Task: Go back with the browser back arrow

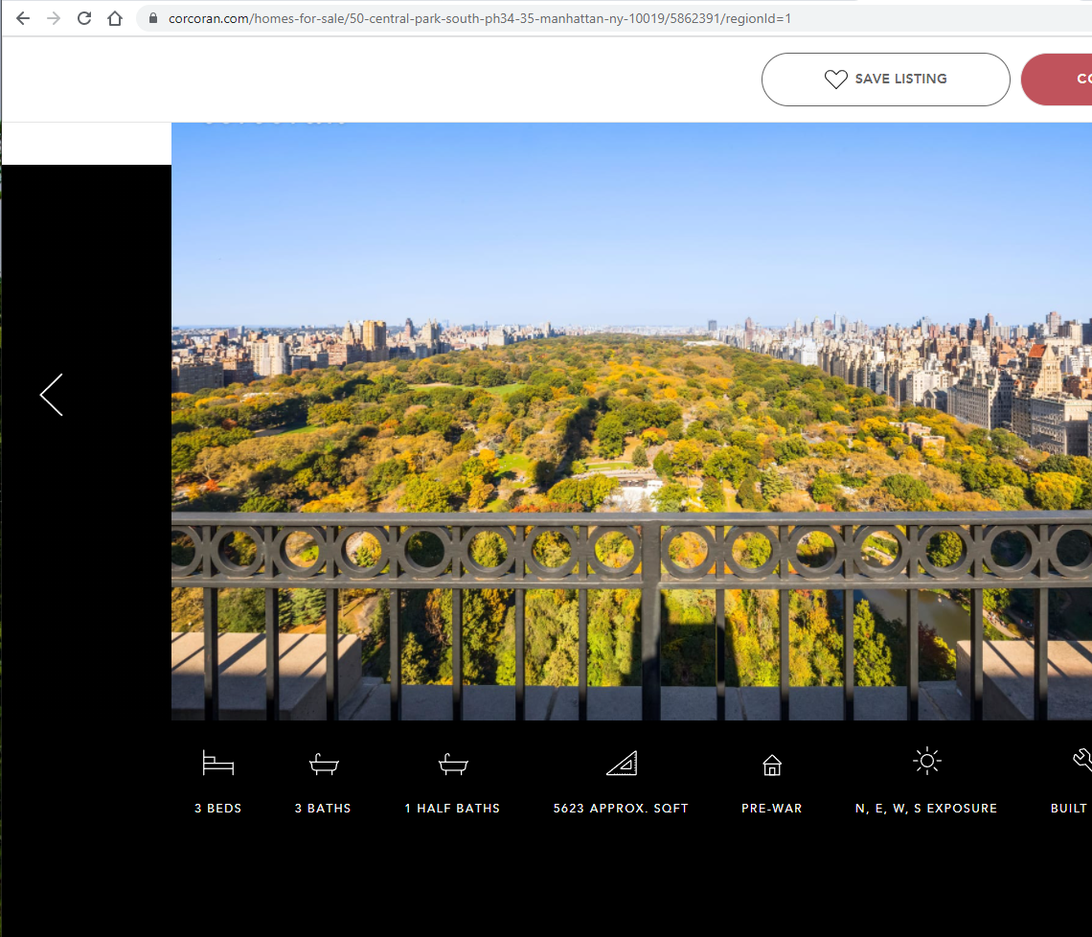Action: [23, 19]
